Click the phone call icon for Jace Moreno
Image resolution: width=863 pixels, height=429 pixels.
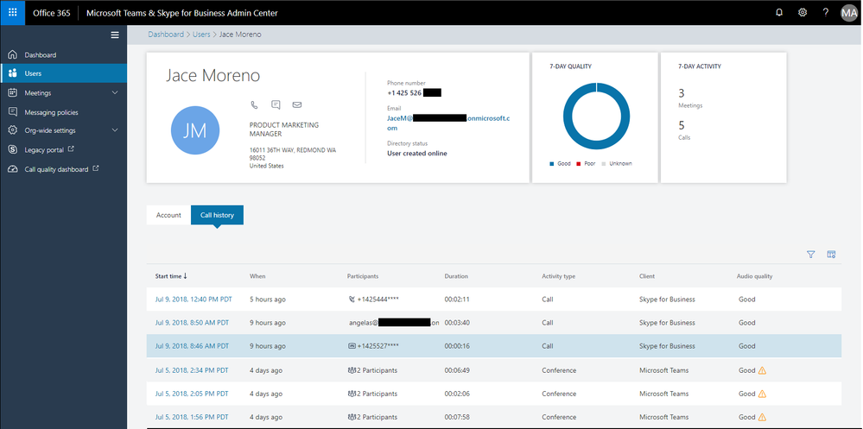pyautogui.click(x=254, y=104)
